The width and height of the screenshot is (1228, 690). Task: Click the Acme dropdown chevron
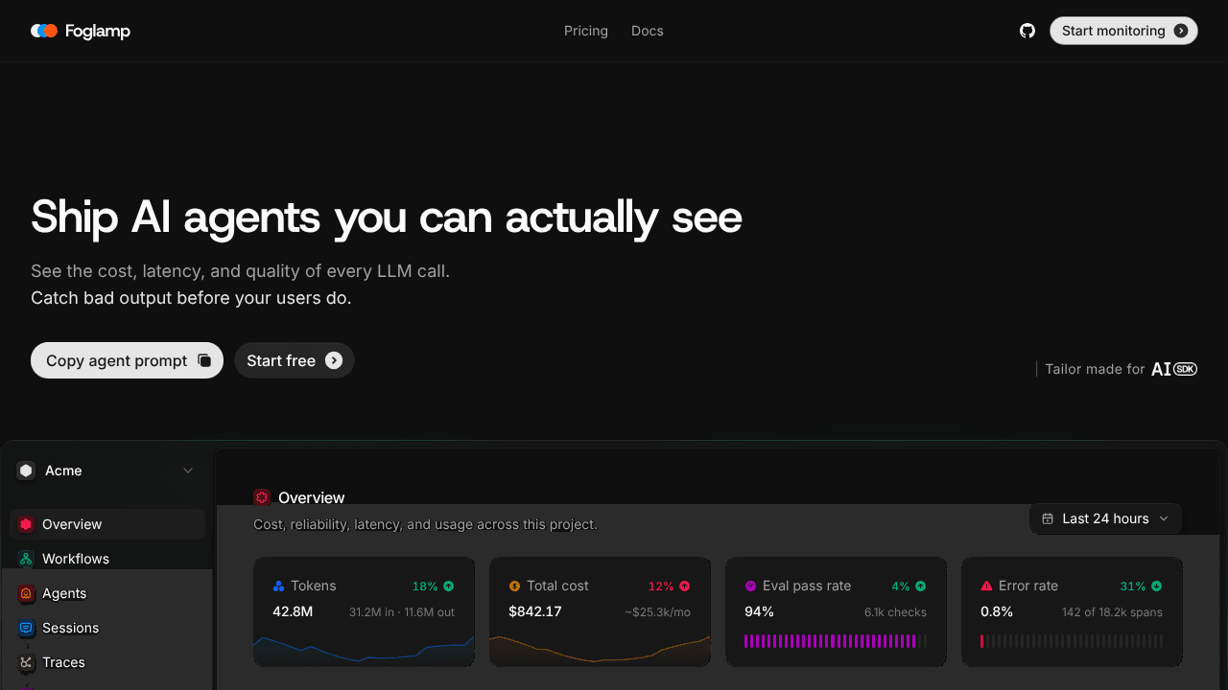(188, 471)
